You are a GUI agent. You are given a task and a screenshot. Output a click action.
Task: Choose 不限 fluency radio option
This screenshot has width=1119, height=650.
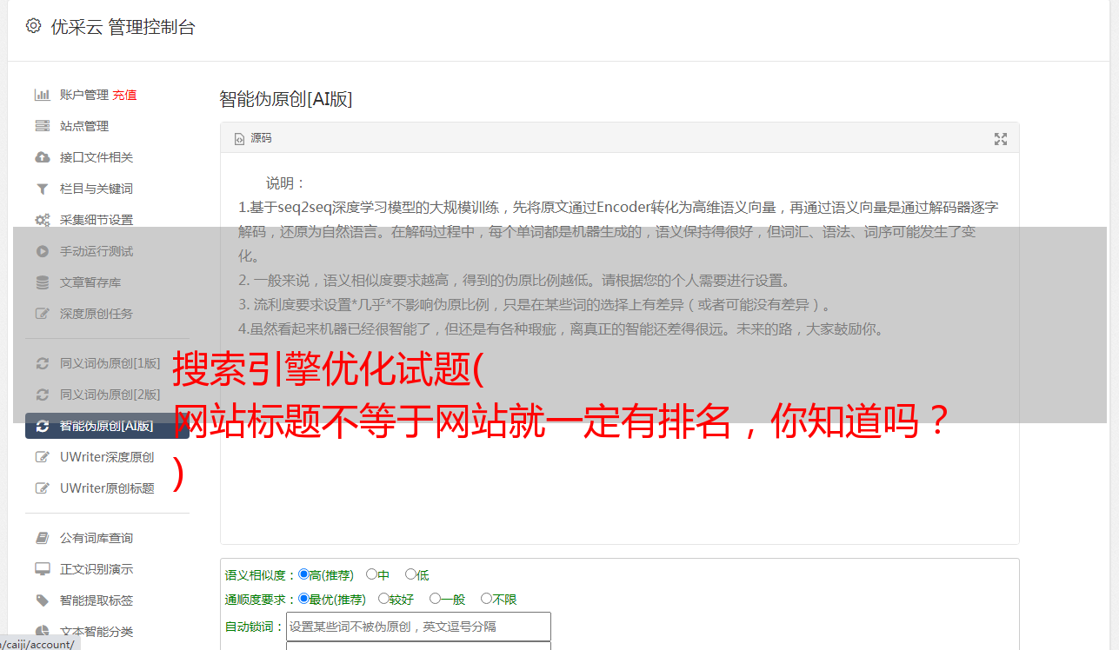tap(486, 599)
